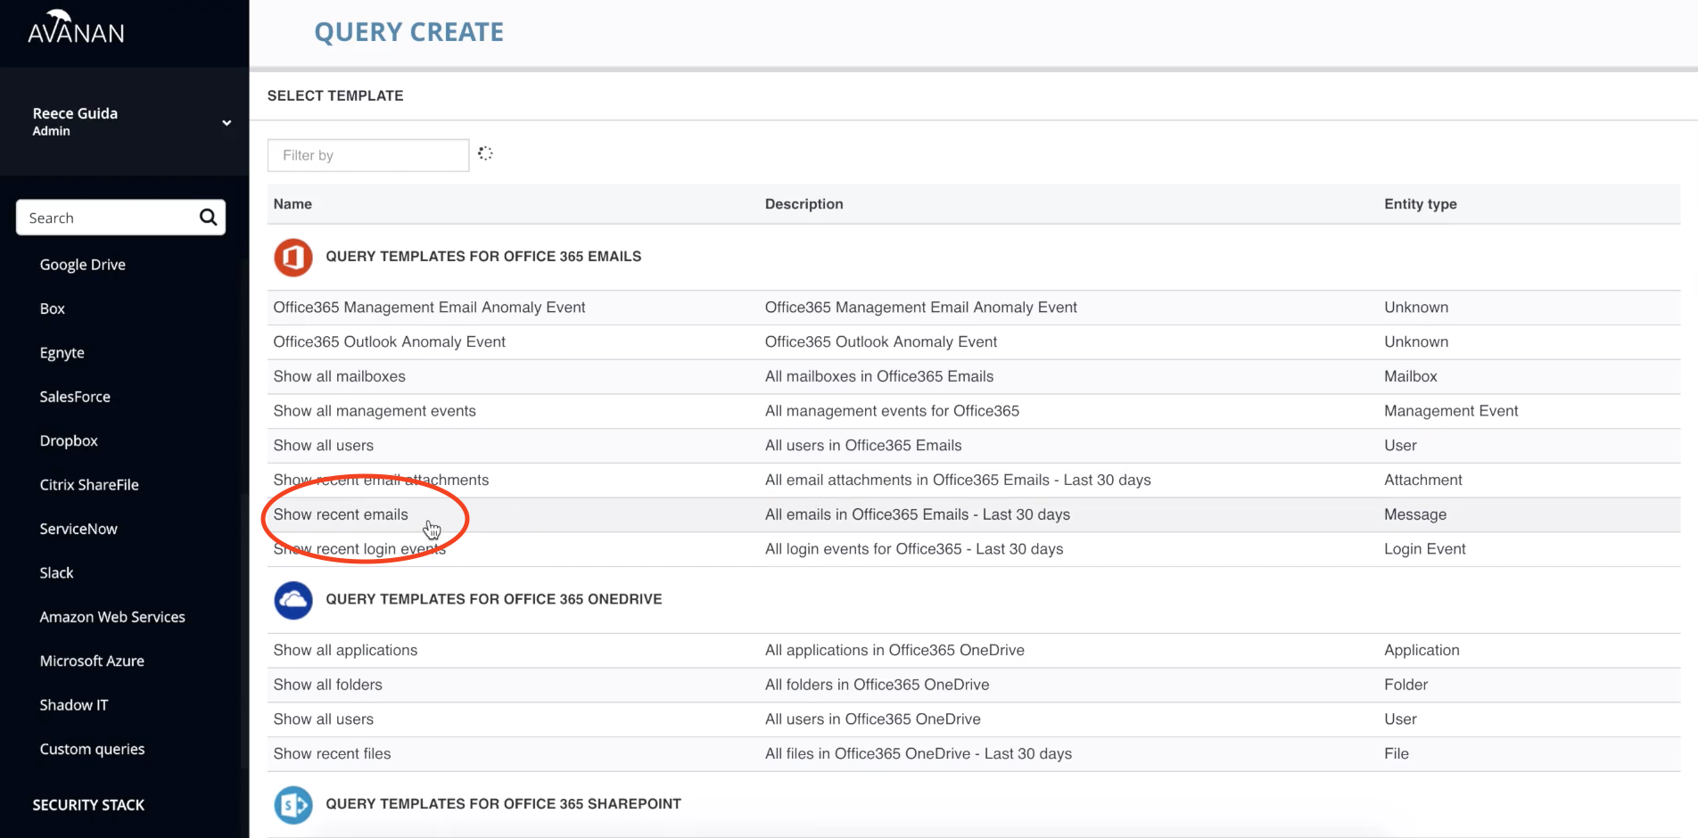This screenshot has width=1698, height=838.
Task: Click the Name column header
Action: click(293, 204)
